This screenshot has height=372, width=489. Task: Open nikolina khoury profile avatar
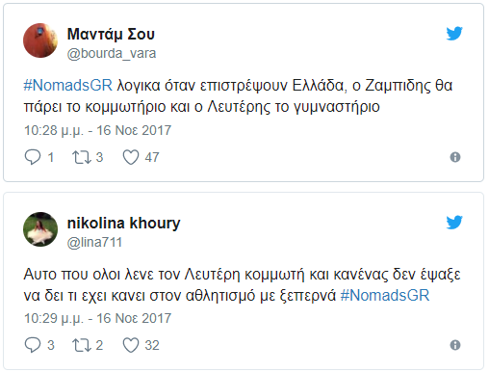[x=40, y=229]
